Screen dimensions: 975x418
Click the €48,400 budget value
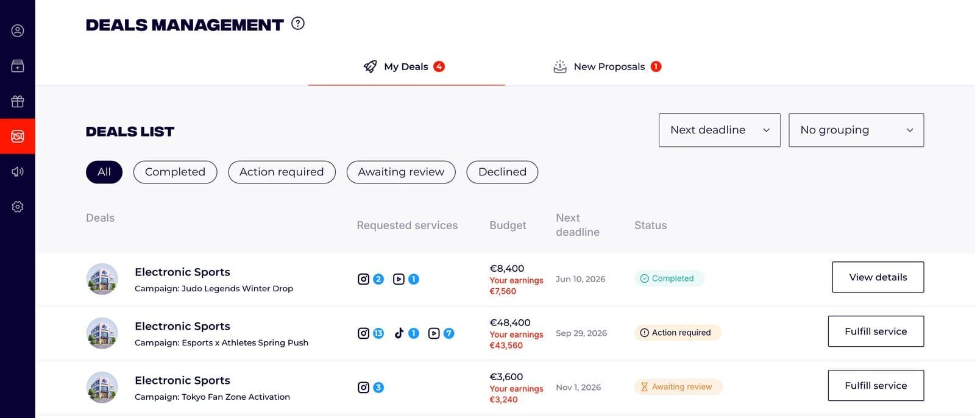point(510,323)
